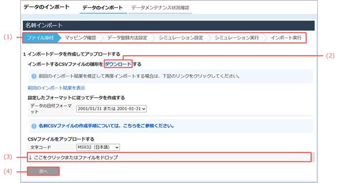Click the file drop area to upload CSV
The height and width of the screenshot is (183, 341).
(x=169, y=157)
